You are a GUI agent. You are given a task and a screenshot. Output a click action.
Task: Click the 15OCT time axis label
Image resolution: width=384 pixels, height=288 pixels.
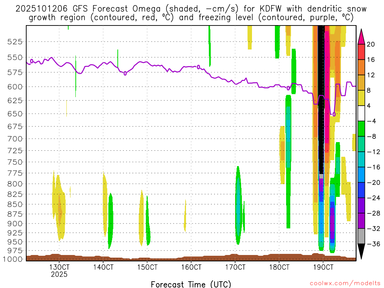tap(147, 267)
